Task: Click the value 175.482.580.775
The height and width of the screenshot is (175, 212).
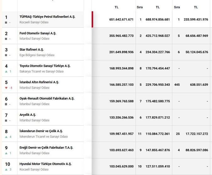Action: (x=158, y=101)
